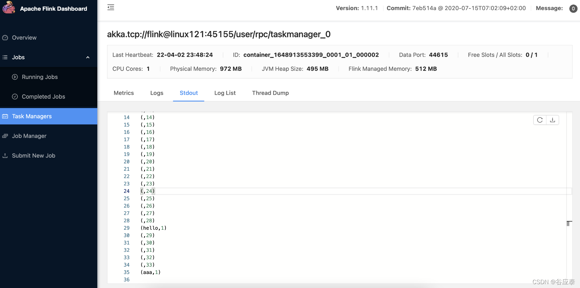Click the Task Managers schedule icon
The height and width of the screenshot is (288, 580).
pos(5,116)
